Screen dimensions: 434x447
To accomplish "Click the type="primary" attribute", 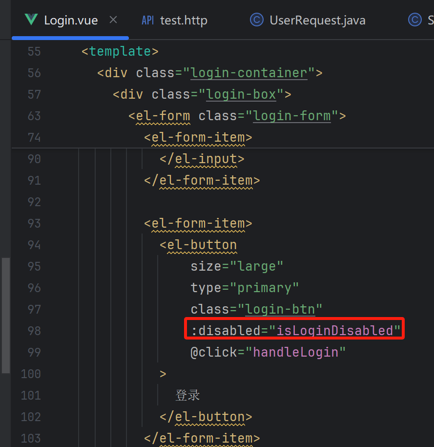I will pos(245,288).
